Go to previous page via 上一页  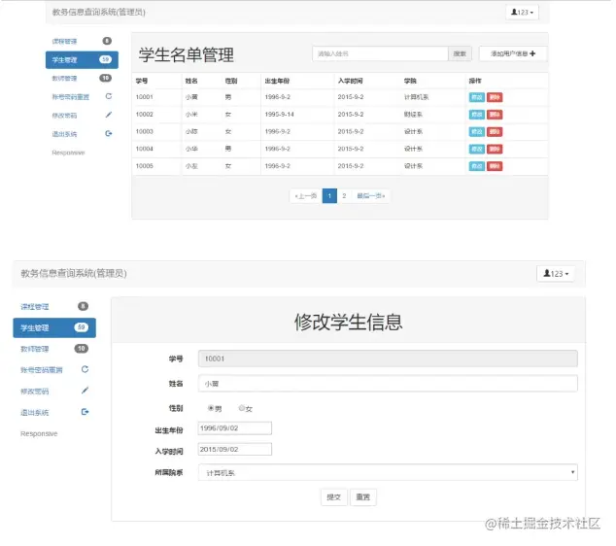point(306,196)
